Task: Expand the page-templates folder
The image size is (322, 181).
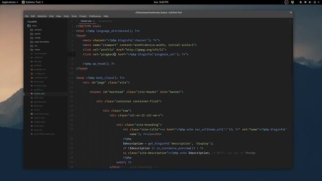Action: (x=42, y=42)
